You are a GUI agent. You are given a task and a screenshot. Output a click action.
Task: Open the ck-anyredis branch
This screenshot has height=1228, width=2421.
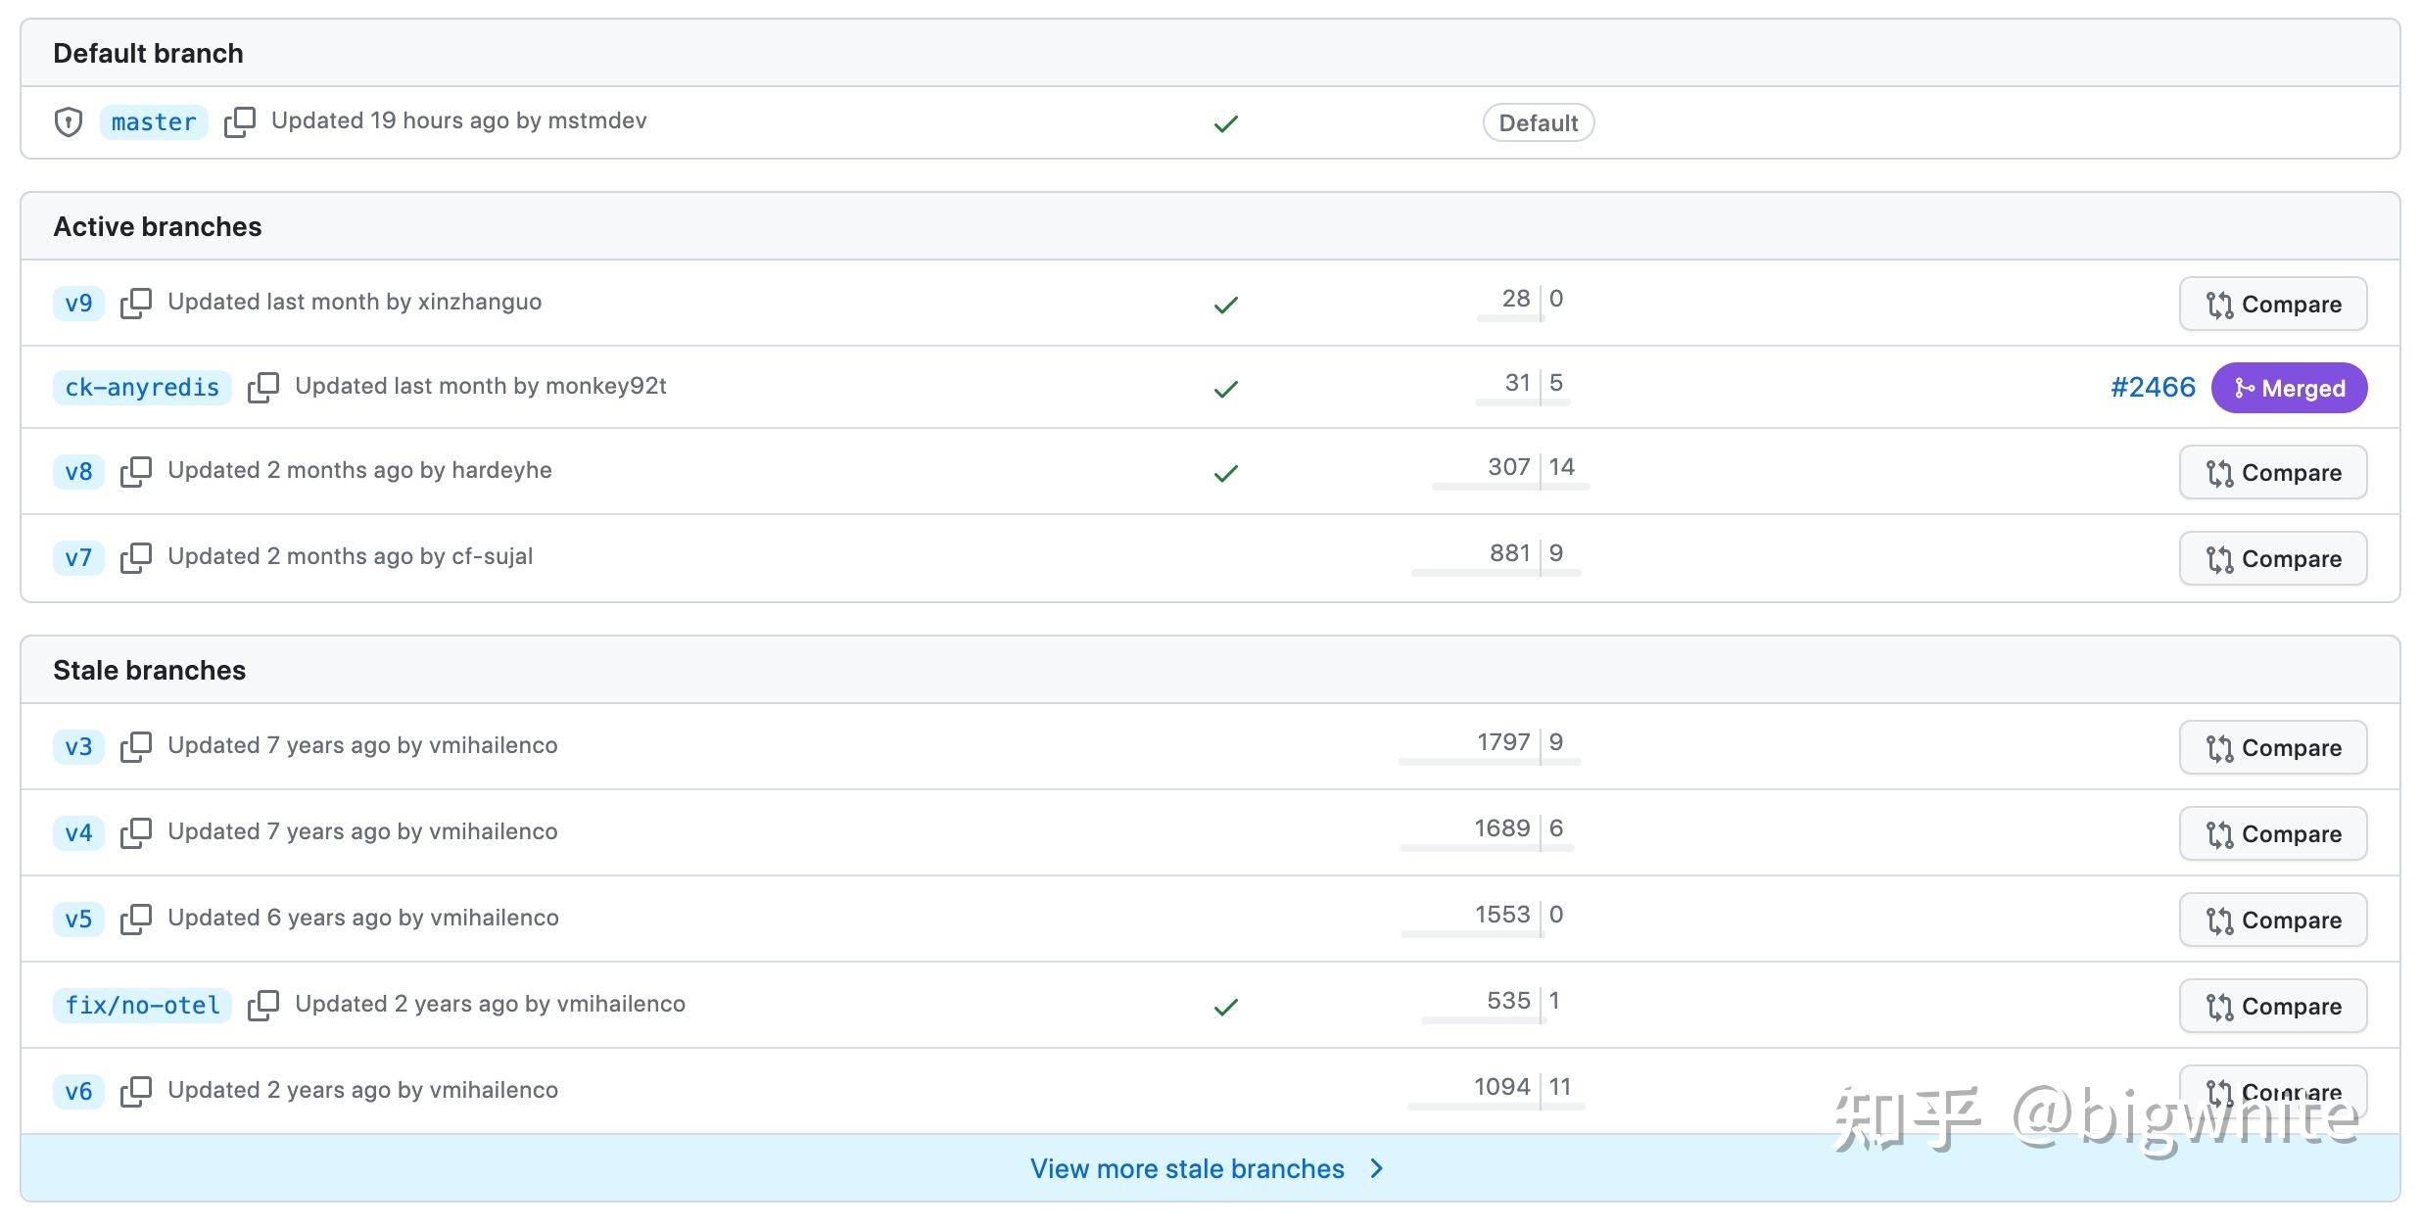pyautogui.click(x=142, y=388)
